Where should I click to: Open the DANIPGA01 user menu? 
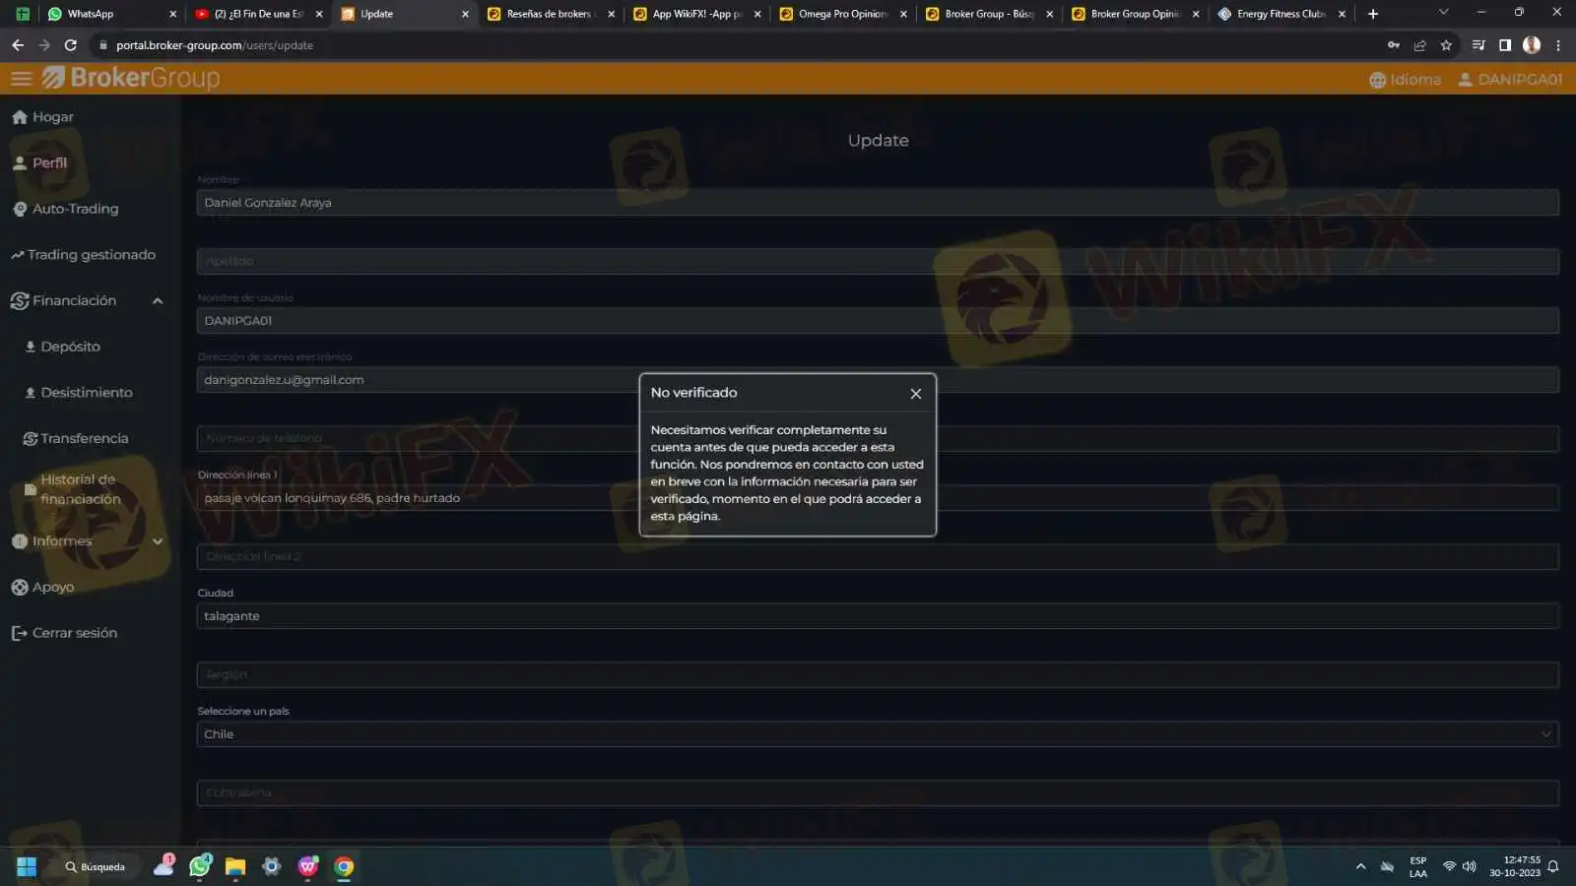click(x=1510, y=80)
